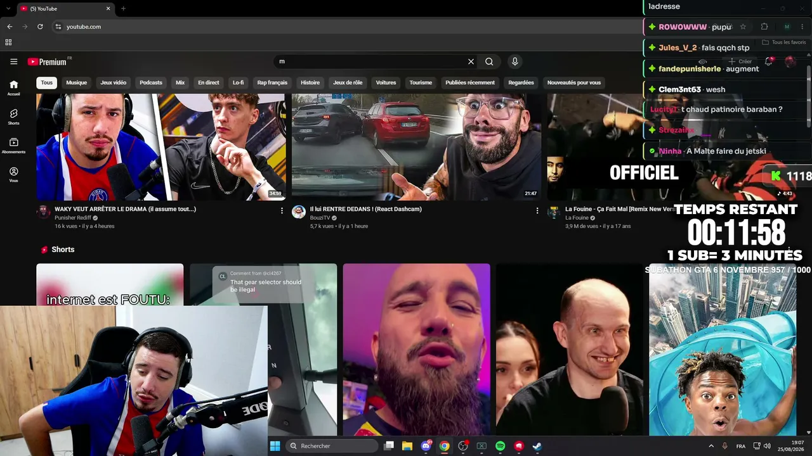Select the Tous filter chip
This screenshot has width=812, height=456.
click(47, 82)
